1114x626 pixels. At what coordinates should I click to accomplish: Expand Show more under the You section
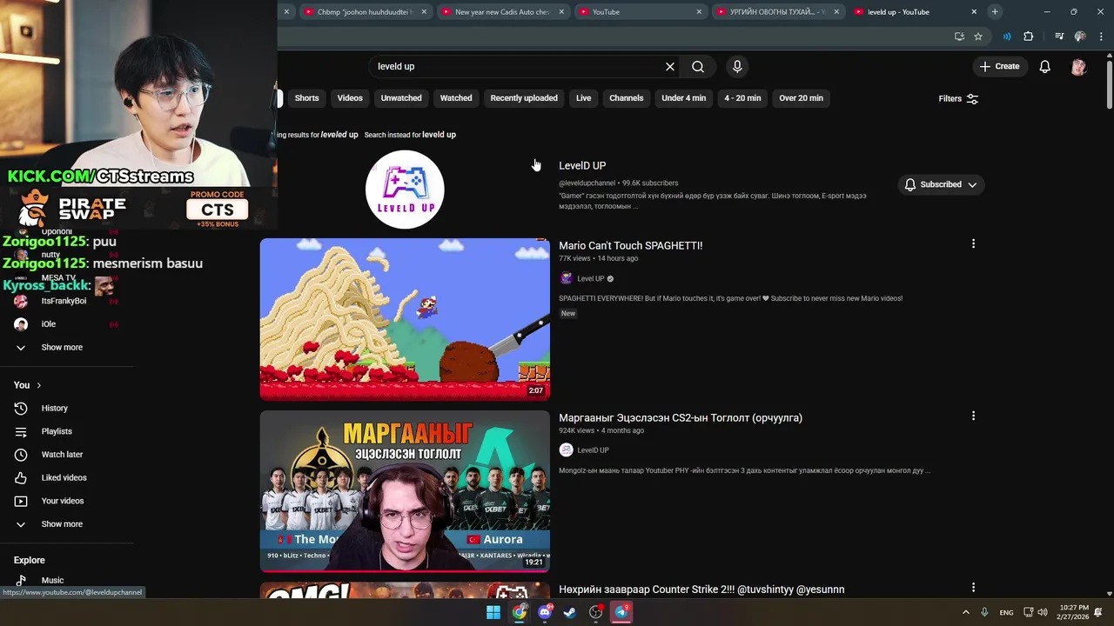coord(62,524)
